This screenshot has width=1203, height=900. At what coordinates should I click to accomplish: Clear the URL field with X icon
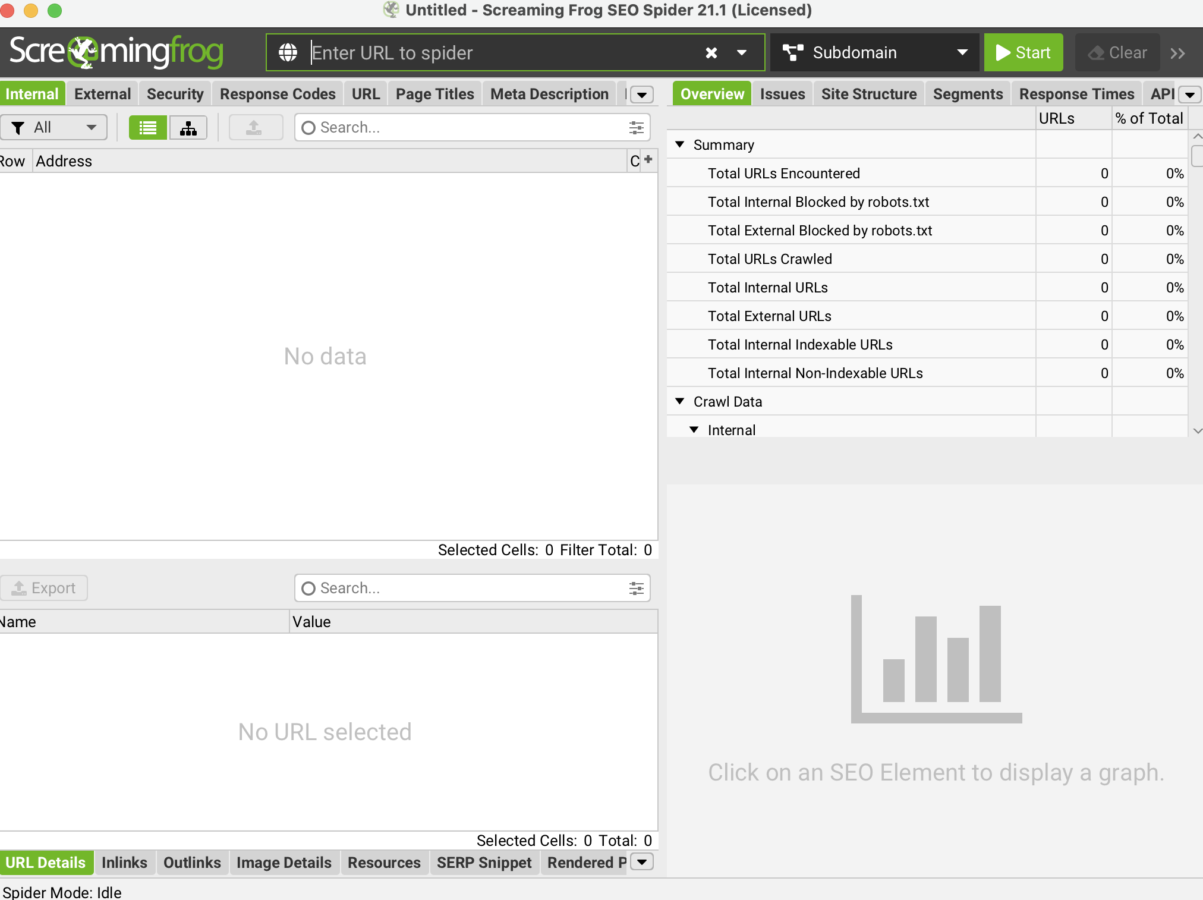pos(711,53)
